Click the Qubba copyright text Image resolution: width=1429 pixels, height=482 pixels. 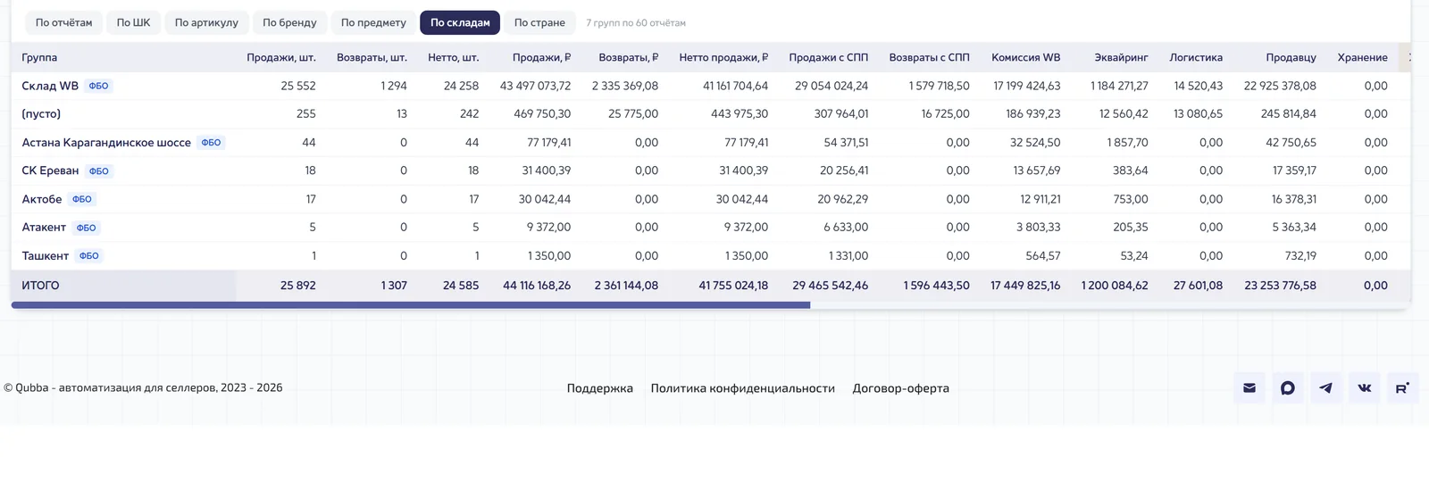point(143,387)
